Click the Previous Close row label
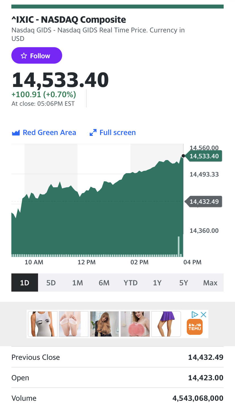The height and width of the screenshot is (407, 235). point(35,357)
